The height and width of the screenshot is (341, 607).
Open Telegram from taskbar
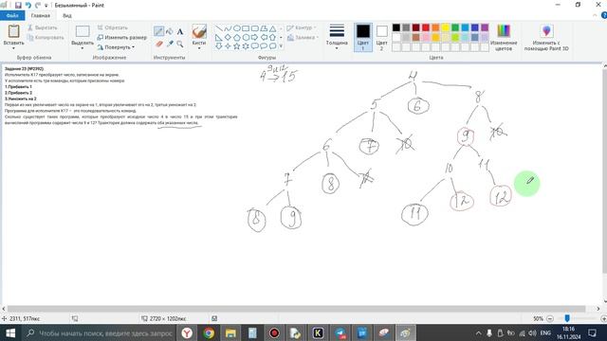(x=340, y=332)
